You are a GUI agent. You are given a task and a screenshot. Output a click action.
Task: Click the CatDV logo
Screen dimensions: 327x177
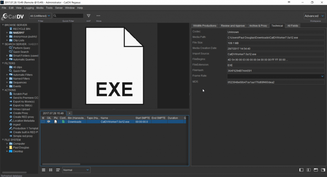(12, 17)
